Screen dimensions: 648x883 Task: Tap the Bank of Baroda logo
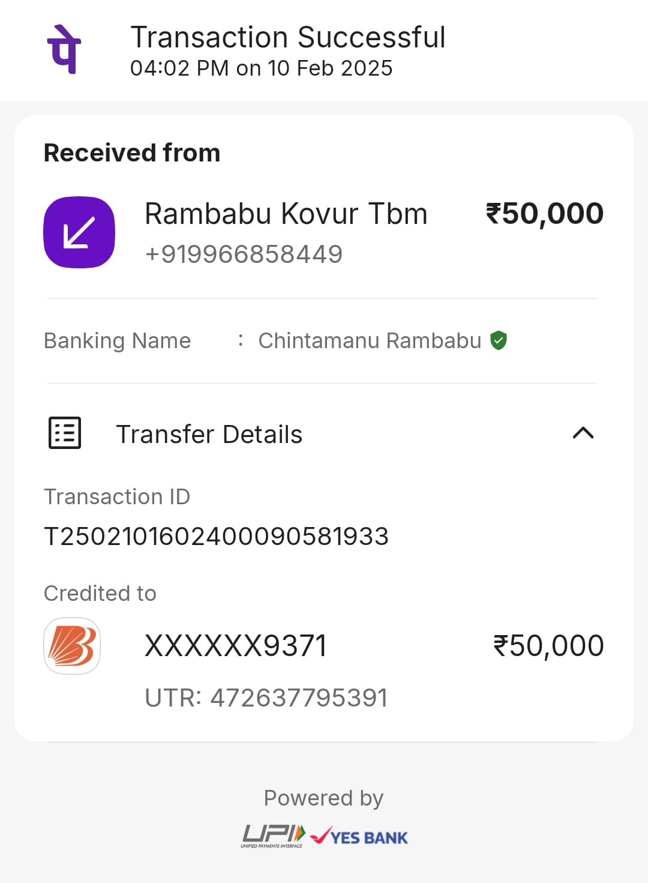click(72, 646)
